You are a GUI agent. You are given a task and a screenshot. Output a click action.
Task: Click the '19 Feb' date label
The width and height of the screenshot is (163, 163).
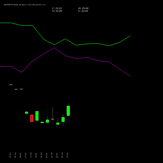[36, 155]
